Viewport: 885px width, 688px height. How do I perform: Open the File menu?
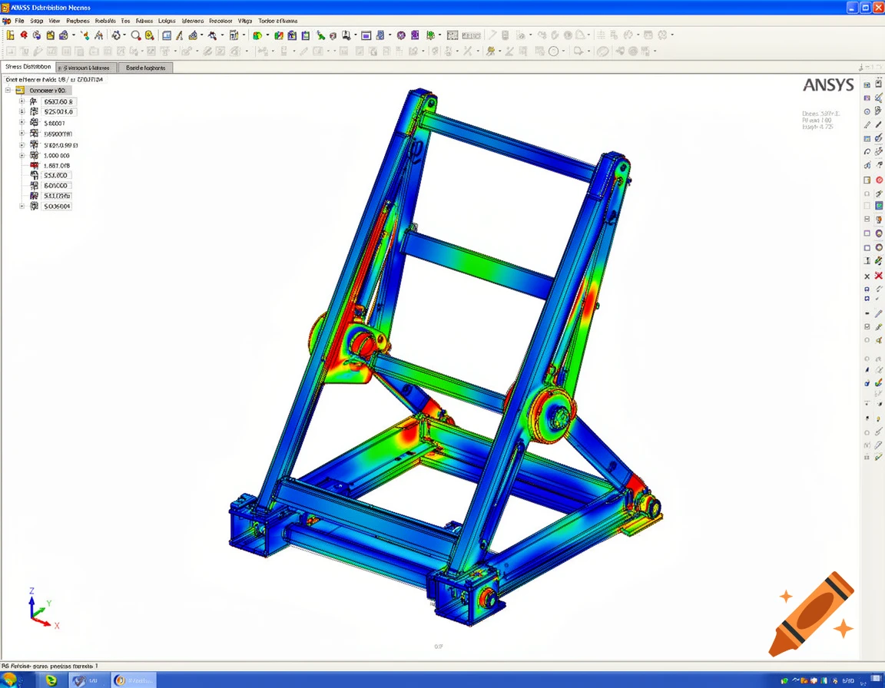click(19, 21)
